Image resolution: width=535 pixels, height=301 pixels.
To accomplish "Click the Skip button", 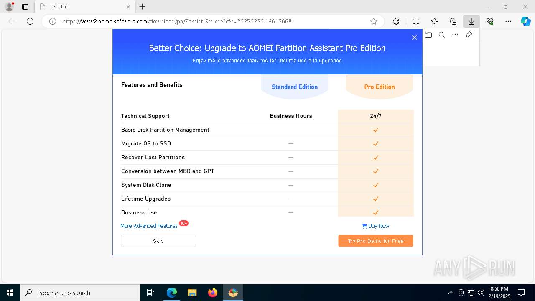I will point(158,241).
